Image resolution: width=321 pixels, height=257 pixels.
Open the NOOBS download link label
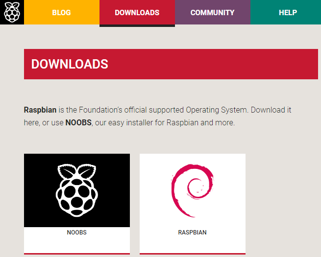(x=77, y=233)
